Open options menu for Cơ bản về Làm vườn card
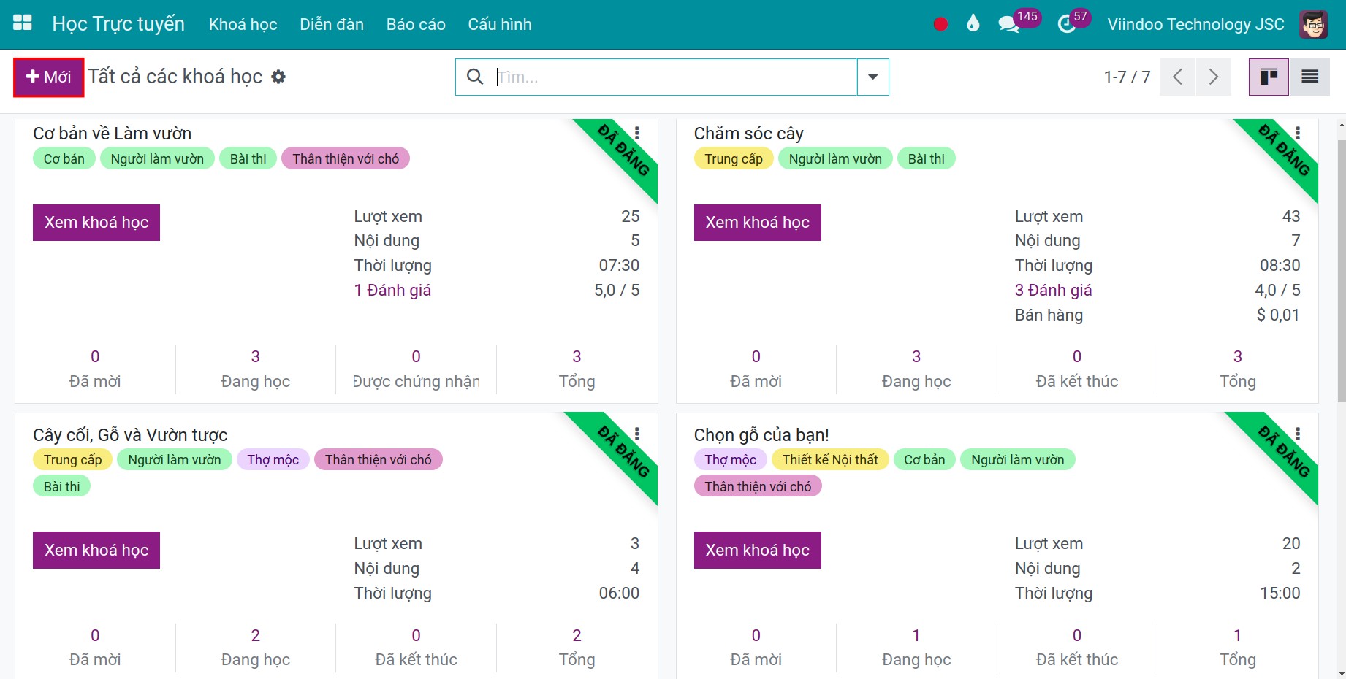 (637, 133)
